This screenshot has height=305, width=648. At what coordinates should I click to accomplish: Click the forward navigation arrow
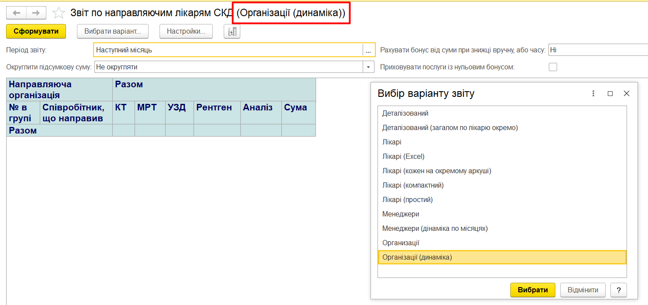pyautogui.click(x=36, y=13)
